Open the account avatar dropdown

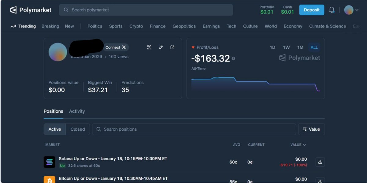pos(351,10)
